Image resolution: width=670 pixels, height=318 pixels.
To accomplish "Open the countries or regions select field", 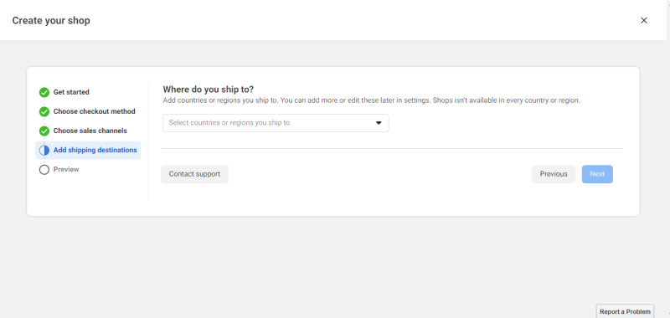I will [276, 123].
